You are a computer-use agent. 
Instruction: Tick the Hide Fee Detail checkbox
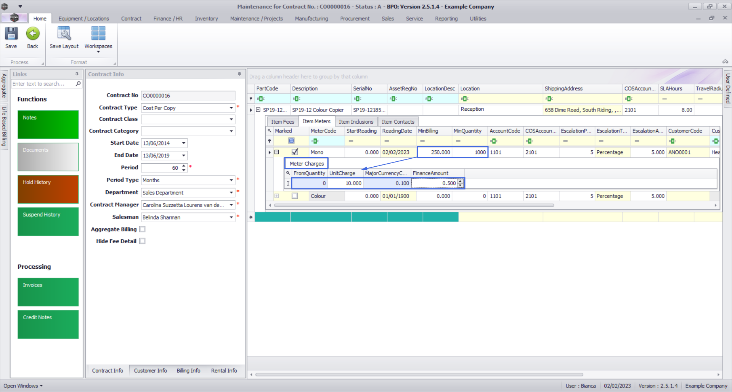tap(142, 241)
